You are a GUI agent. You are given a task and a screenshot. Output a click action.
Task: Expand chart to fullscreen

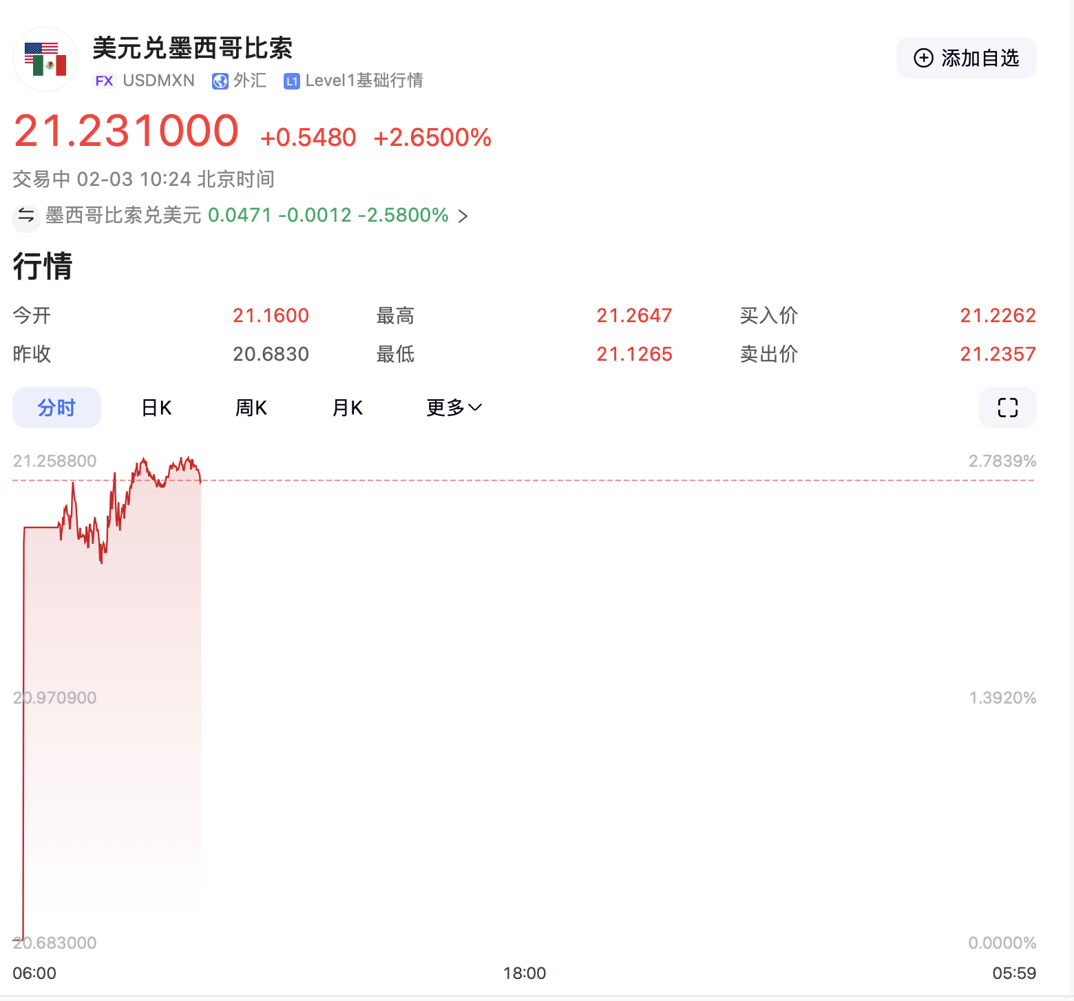click(x=1007, y=408)
